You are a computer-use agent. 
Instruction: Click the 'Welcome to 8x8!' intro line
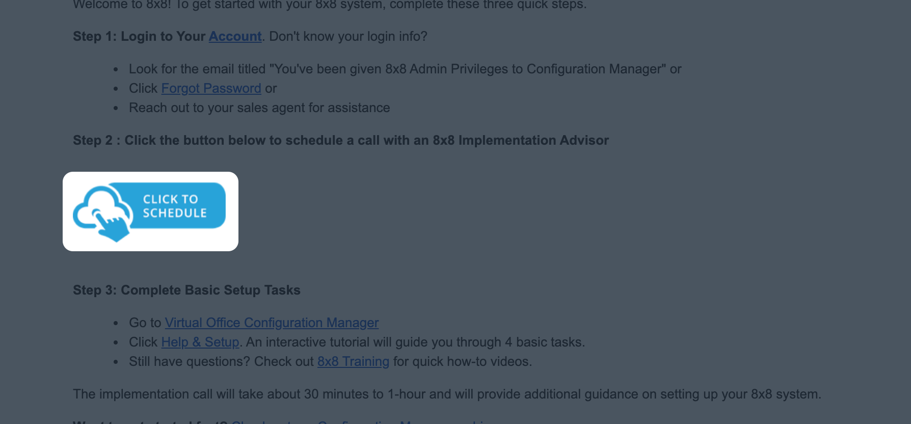330,5
